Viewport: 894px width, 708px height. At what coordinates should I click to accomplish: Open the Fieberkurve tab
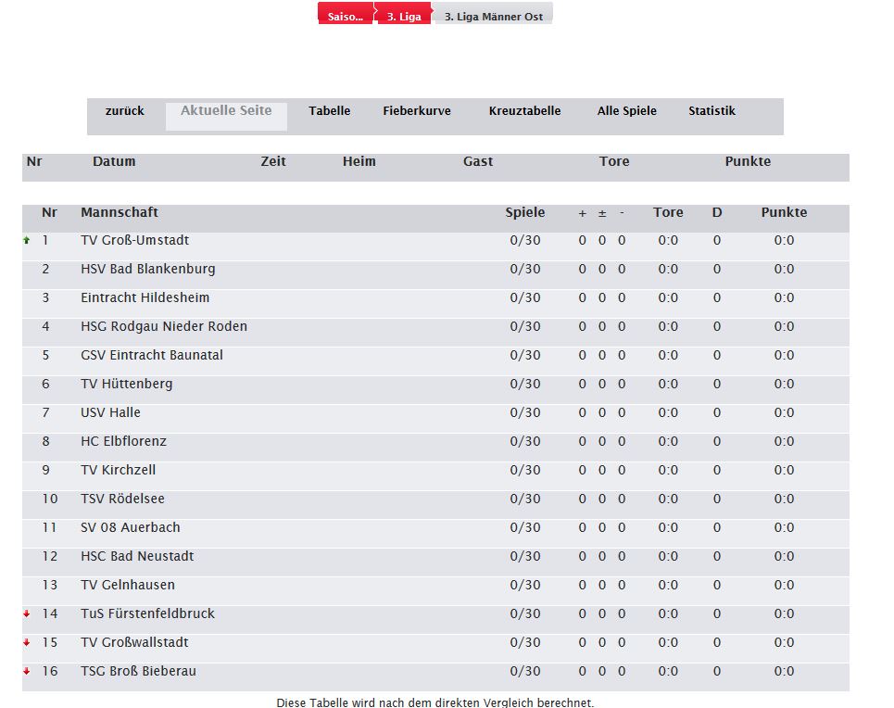[417, 111]
